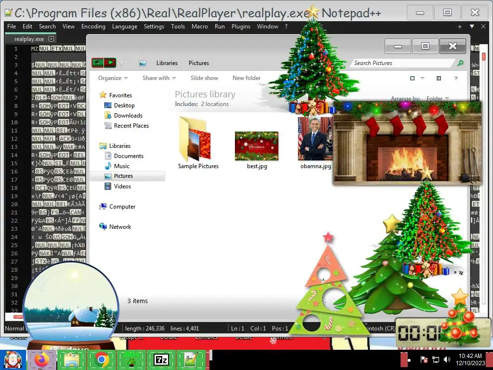Open the Sample Pictures folder
Image resolution: width=493 pixels, height=370 pixels.
click(198, 143)
